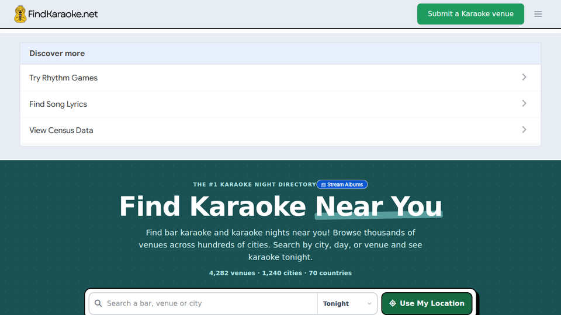Open the View Census Data link
Screen dimensions: 561x315
pyautogui.click(x=280, y=130)
